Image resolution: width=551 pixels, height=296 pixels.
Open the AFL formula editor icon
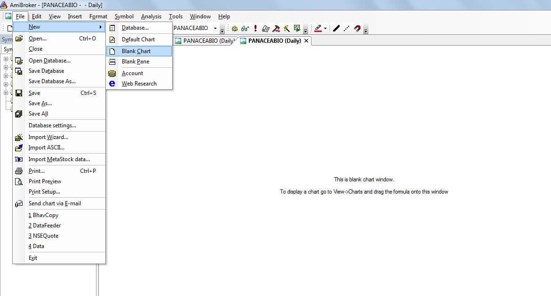[265, 28]
